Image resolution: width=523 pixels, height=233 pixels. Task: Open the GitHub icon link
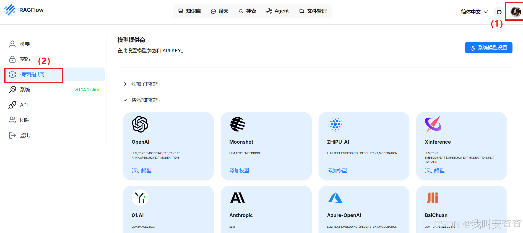point(499,12)
